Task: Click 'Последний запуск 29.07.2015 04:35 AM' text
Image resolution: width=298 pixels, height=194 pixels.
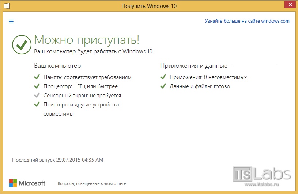Action: 58,160
